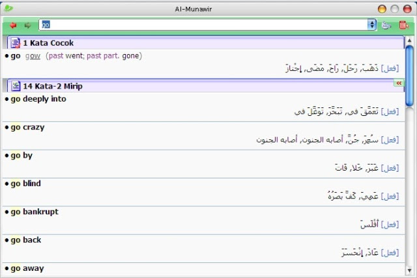
Task: Select the 'go crazy' entry
Action: click(x=27, y=128)
